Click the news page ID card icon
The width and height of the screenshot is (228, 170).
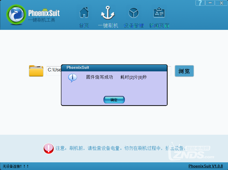(159, 13)
